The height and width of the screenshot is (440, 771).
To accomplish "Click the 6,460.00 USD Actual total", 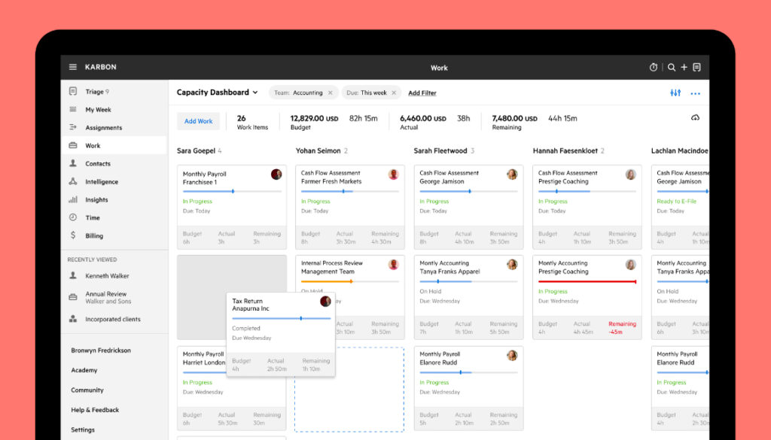I will click(x=423, y=123).
